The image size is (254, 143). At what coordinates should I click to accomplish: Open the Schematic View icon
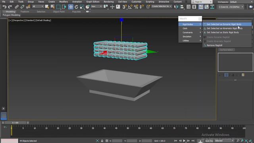(212, 7)
